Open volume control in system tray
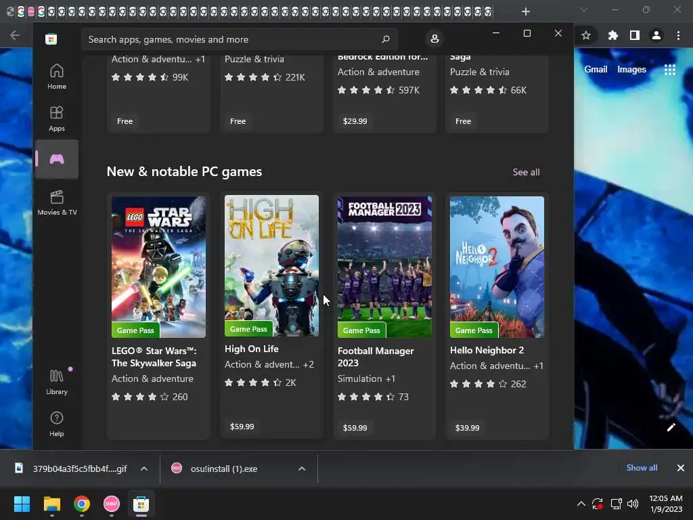 point(633,504)
